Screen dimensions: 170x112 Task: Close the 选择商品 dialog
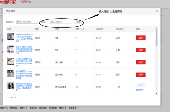pos(157,11)
